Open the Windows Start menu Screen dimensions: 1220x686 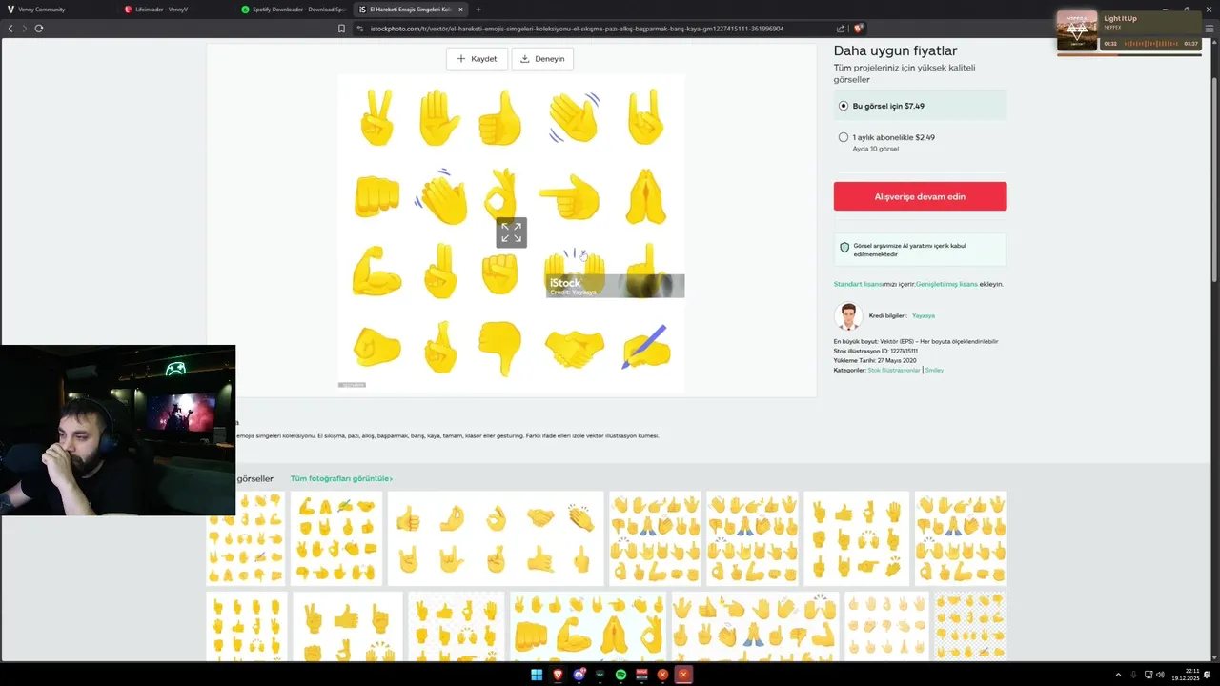[537, 675]
